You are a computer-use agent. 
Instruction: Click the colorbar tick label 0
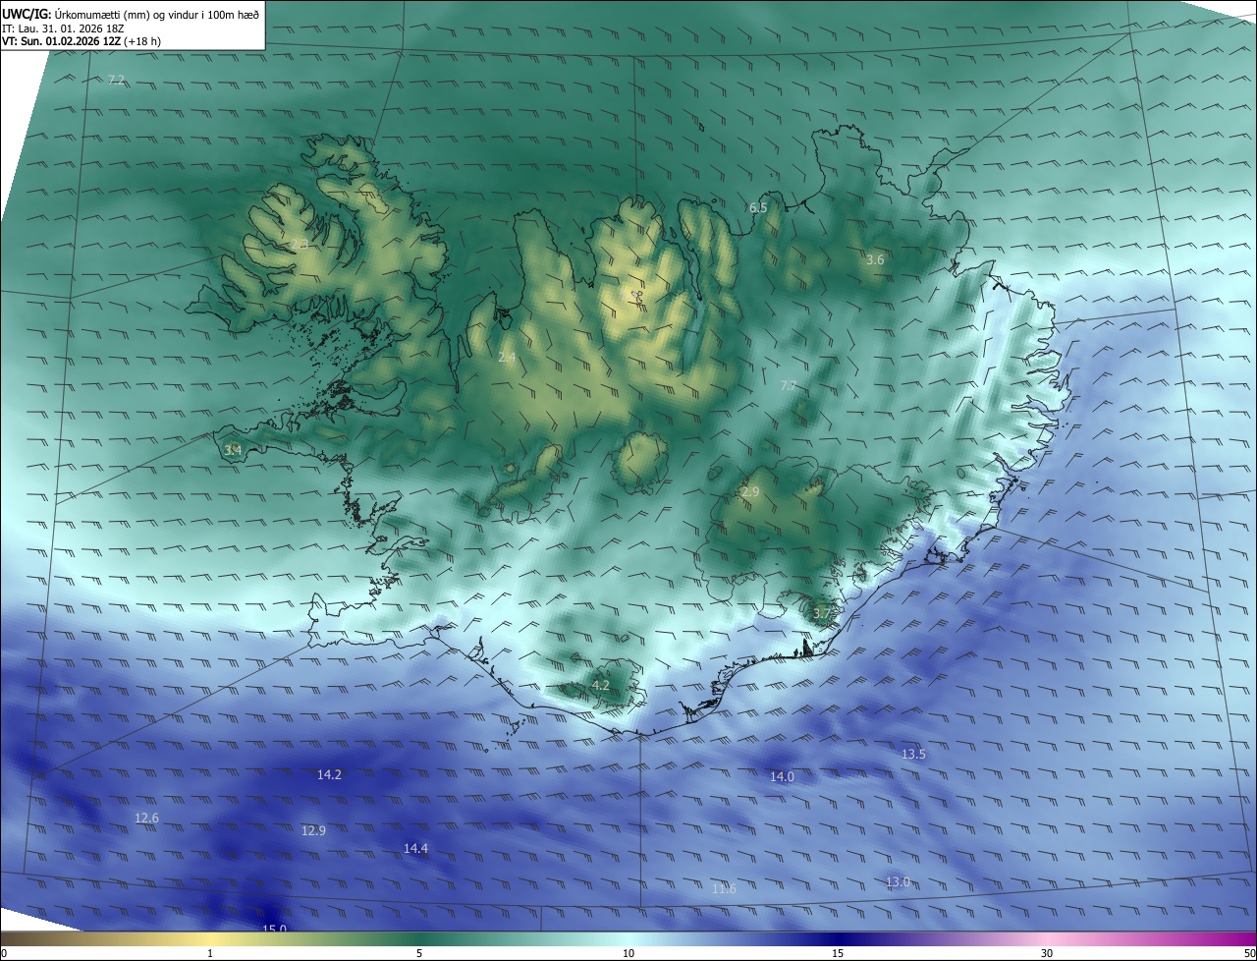coord(4,953)
